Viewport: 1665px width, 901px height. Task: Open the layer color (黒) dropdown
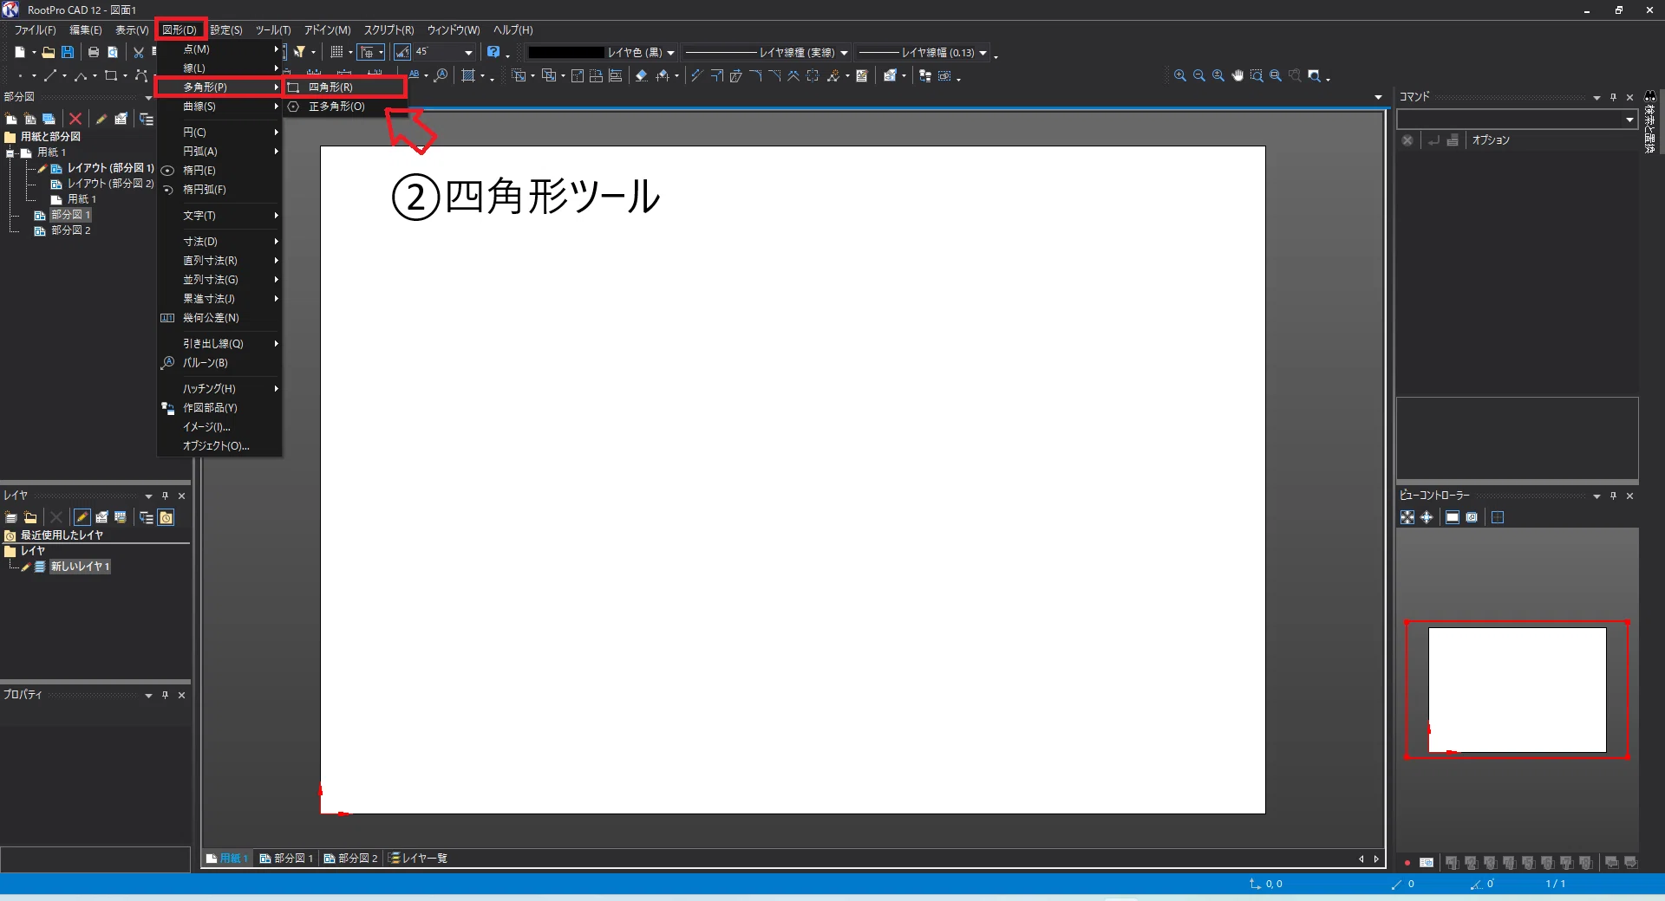pyautogui.click(x=670, y=53)
